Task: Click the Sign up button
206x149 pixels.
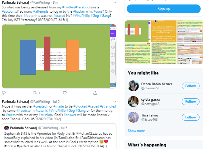Action: point(164,9)
